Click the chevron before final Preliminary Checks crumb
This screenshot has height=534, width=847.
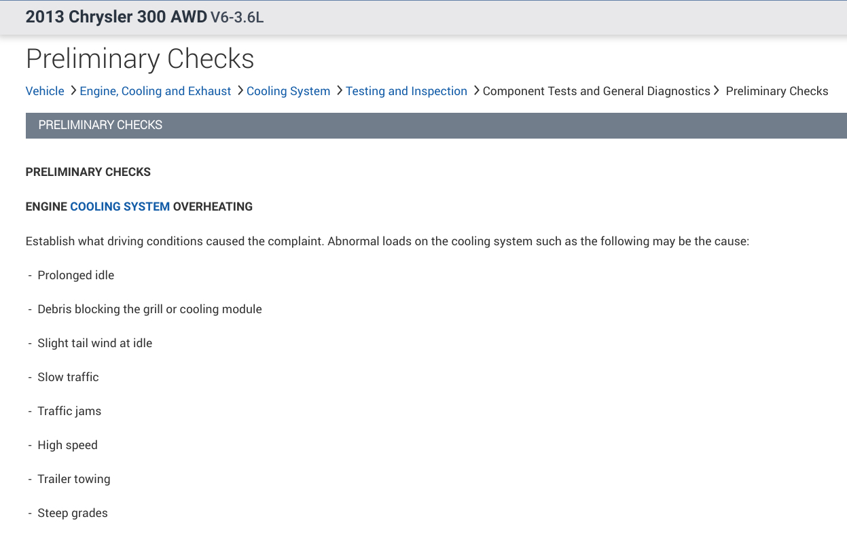tap(717, 90)
